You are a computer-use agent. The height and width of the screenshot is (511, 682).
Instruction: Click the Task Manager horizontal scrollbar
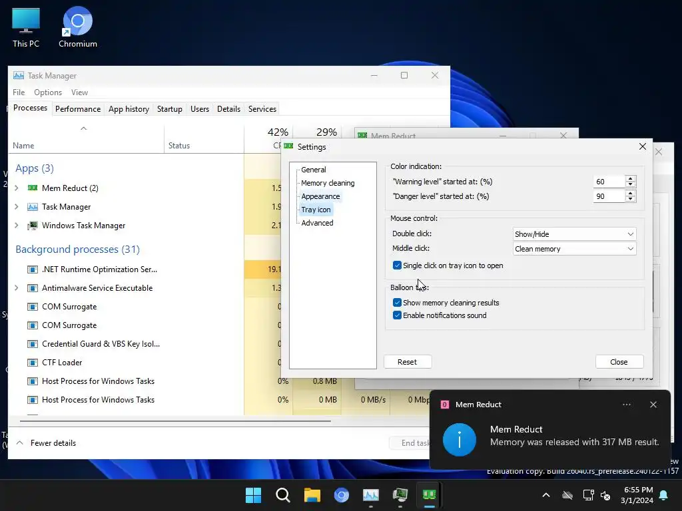[175, 421]
